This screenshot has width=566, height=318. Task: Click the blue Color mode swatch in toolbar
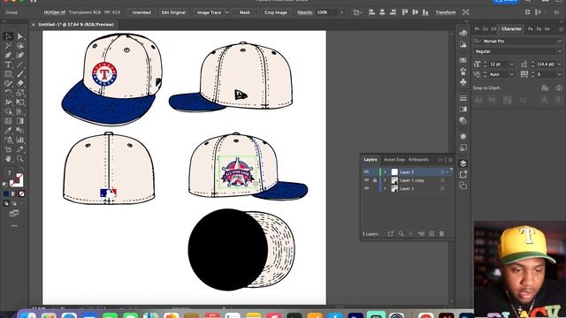click(x=6, y=194)
